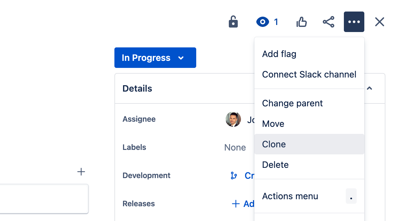Open the Actions menu entry

coord(290,196)
